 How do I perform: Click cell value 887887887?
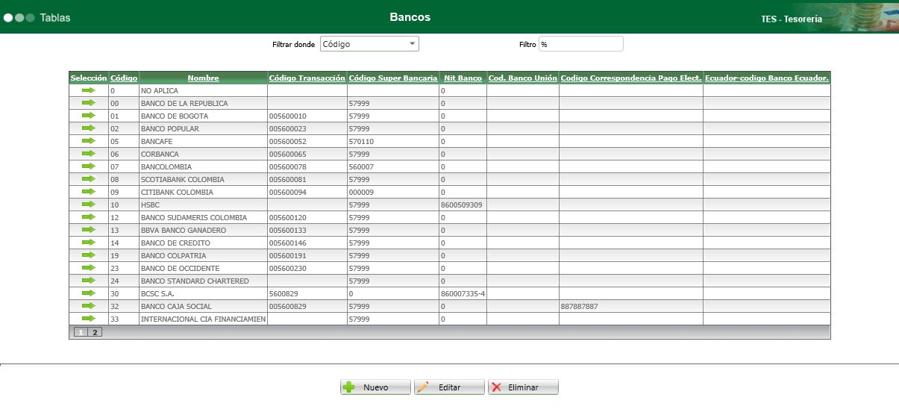[x=580, y=307]
